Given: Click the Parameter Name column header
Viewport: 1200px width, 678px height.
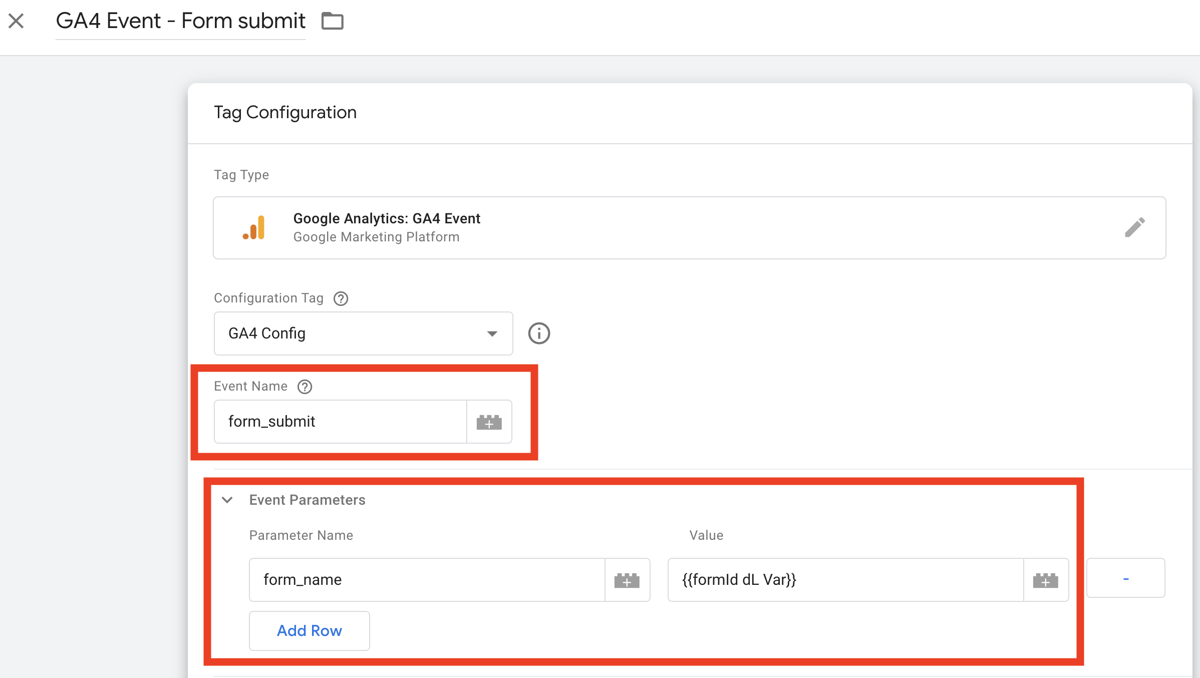Looking at the screenshot, I should [301, 535].
